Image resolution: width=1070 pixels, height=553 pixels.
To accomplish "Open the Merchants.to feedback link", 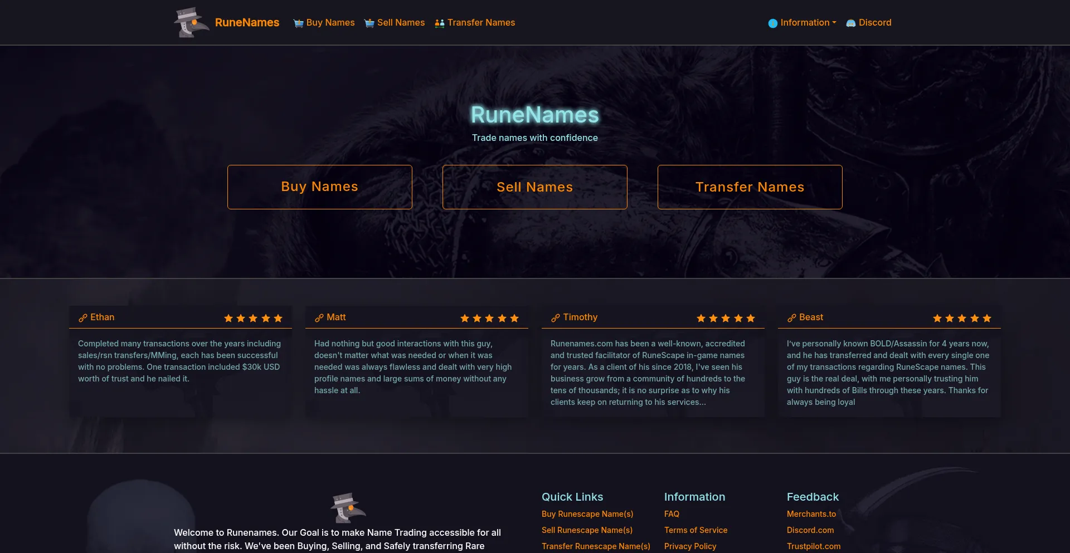I will pyautogui.click(x=811, y=514).
